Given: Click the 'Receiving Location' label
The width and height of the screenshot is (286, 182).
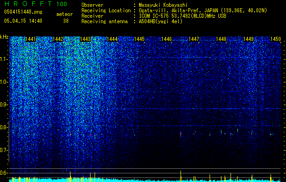Looking at the screenshot, I should click(106, 10).
